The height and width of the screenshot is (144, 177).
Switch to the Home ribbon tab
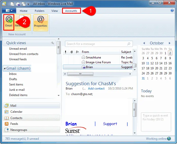[x=24, y=11]
